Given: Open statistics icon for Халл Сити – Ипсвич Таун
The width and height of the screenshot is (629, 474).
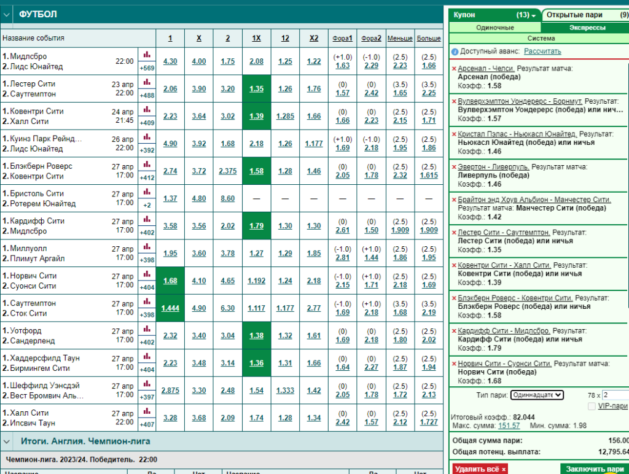Looking at the screenshot, I should [x=147, y=411].
